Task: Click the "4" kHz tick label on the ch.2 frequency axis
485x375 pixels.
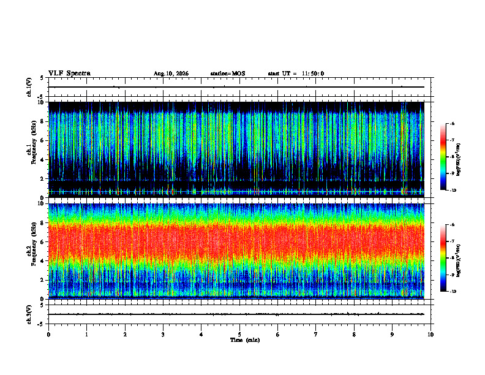Action: coord(43,262)
